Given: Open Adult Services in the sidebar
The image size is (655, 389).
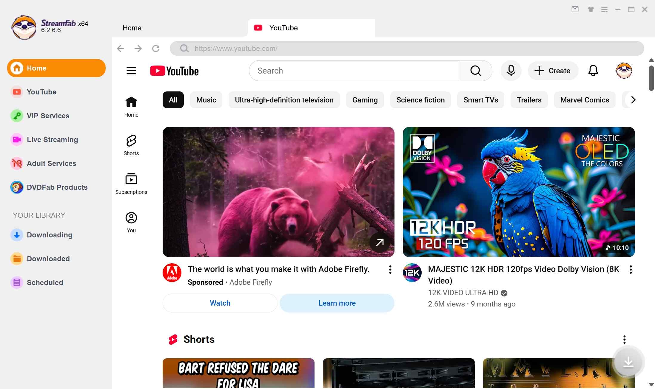Looking at the screenshot, I should 51,163.
